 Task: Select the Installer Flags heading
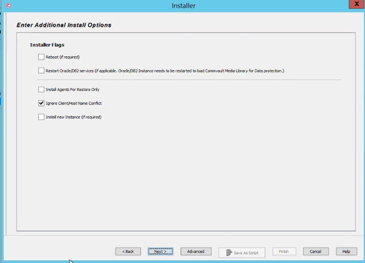coord(47,45)
